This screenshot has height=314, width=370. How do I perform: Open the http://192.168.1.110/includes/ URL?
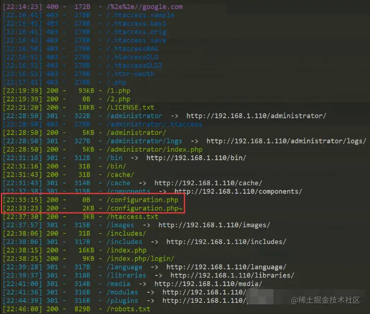pos(226,242)
